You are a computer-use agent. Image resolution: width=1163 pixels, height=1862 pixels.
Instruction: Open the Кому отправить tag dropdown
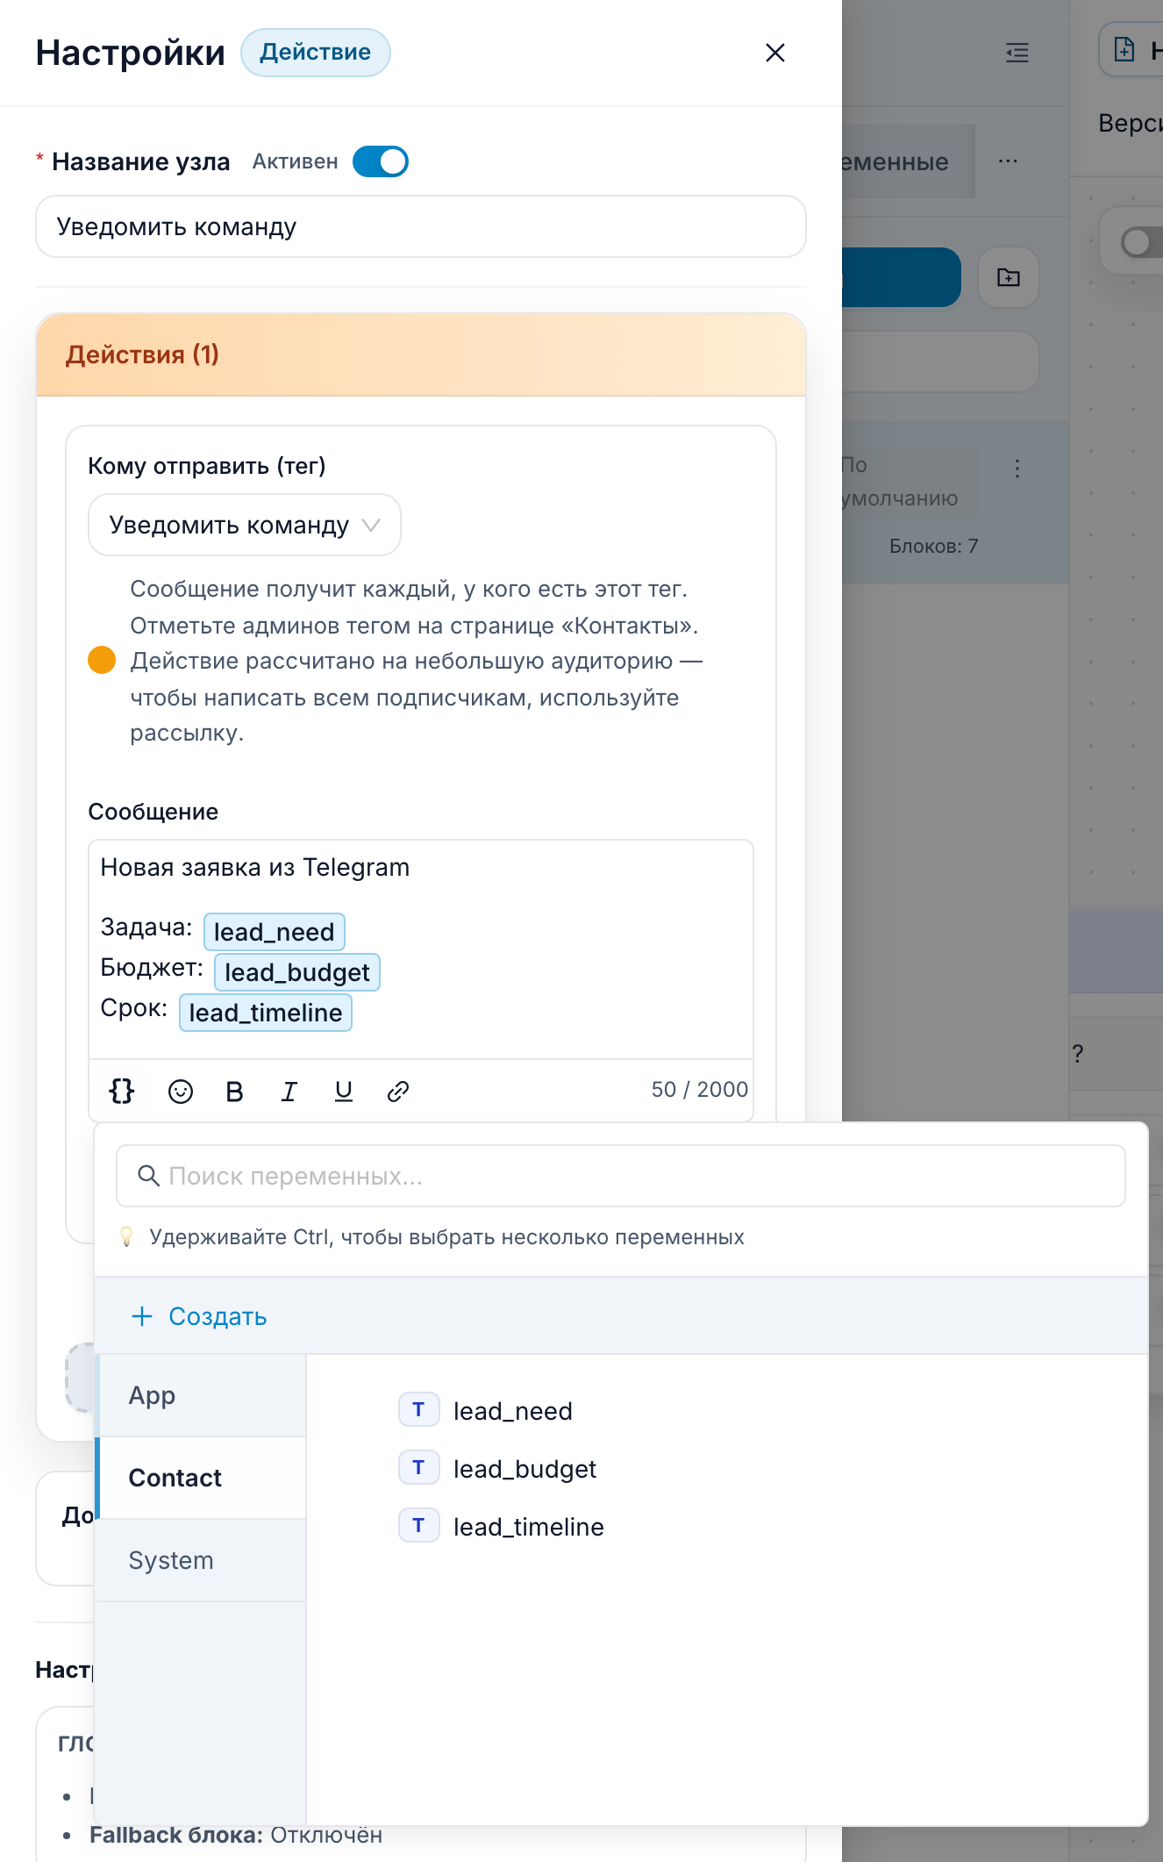(x=245, y=525)
